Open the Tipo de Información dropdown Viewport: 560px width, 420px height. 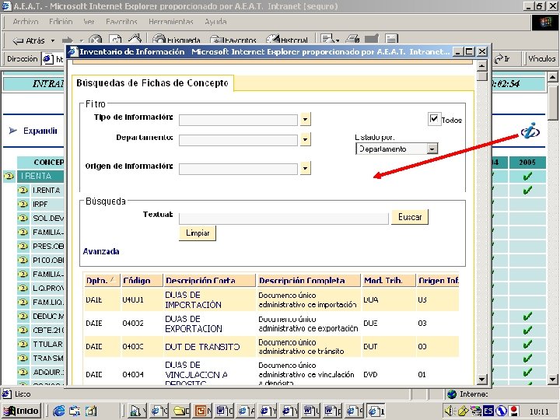point(305,119)
